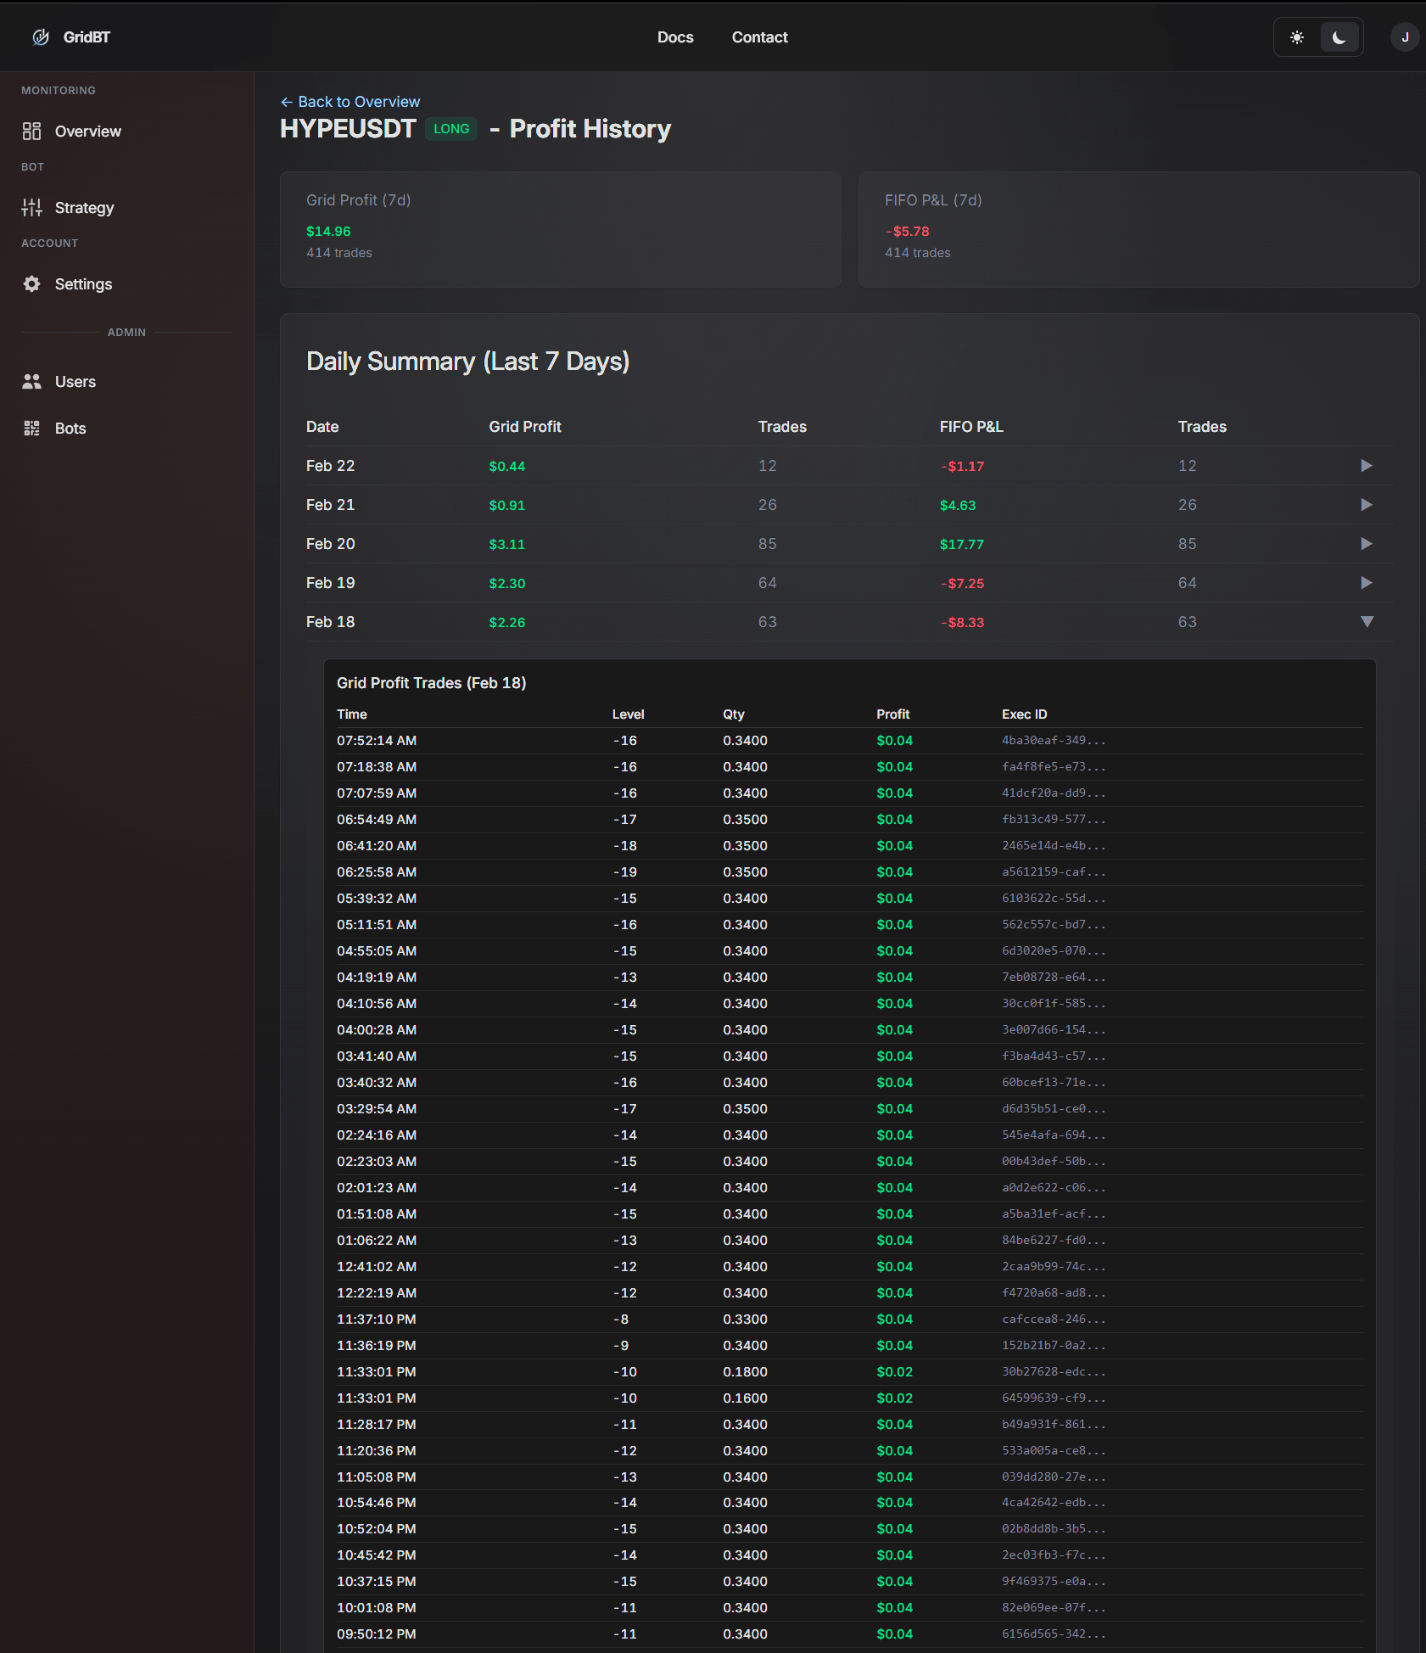Go to Bots admin page
The height and width of the screenshot is (1653, 1426).
click(x=70, y=428)
